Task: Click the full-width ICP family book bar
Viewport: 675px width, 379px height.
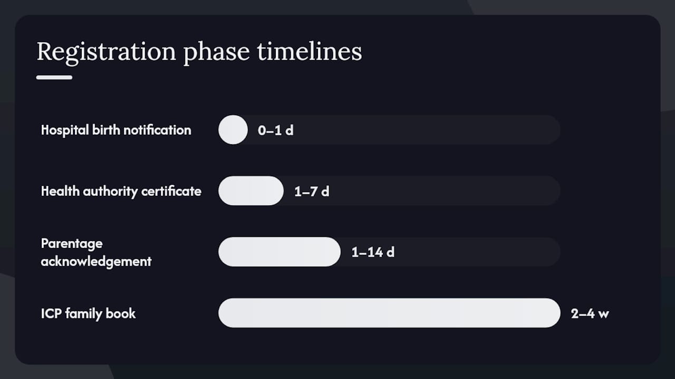Action: click(389, 313)
